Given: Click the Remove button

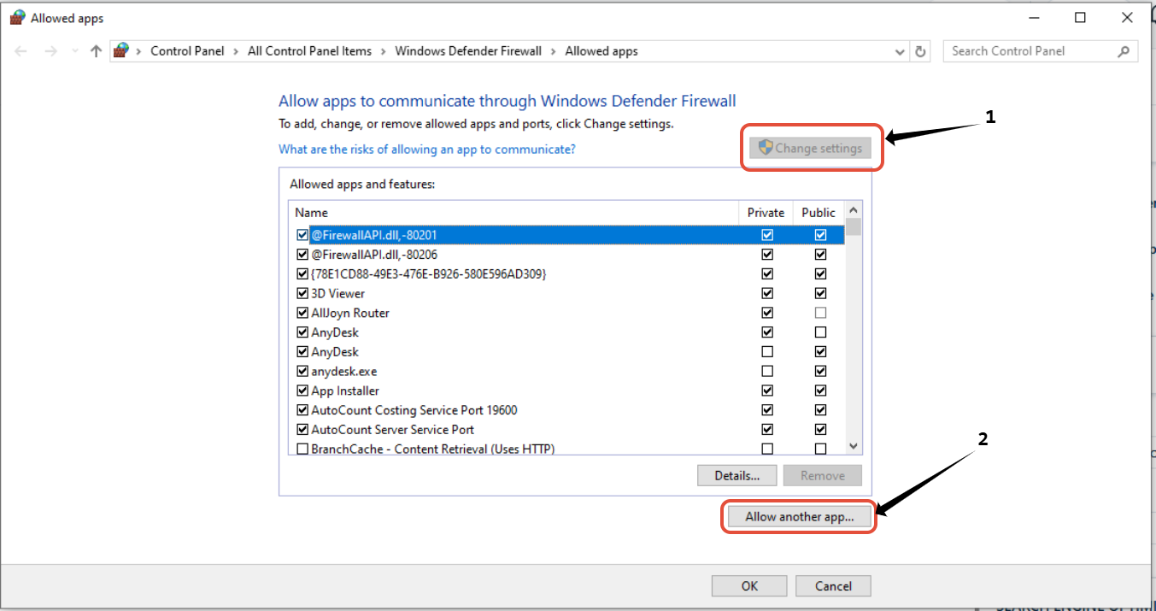Looking at the screenshot, I should click(823, 476).
